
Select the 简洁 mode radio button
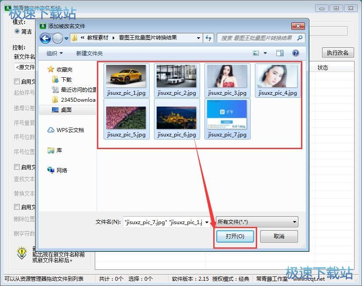pyautogui.click(x=17, y=31)
